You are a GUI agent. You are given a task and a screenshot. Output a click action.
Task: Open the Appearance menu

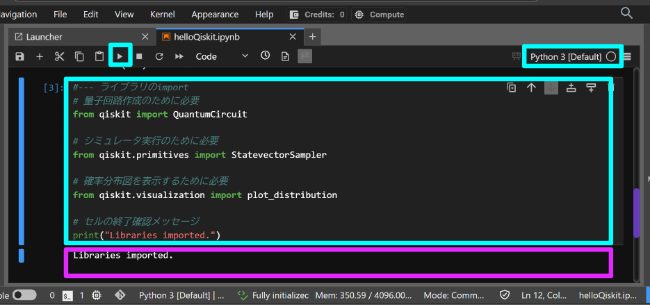(x=215, y=15)
